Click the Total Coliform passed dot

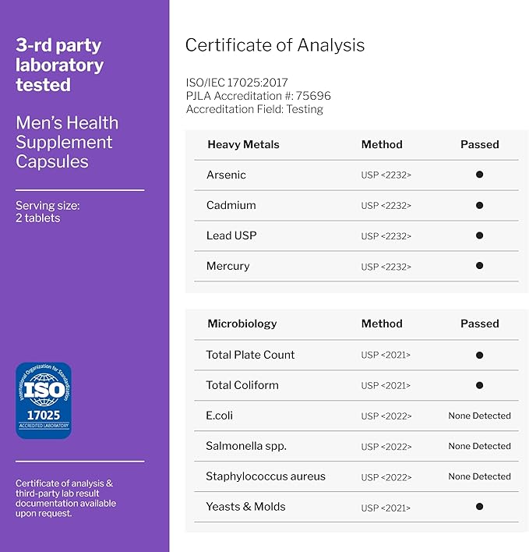point(479,385)
